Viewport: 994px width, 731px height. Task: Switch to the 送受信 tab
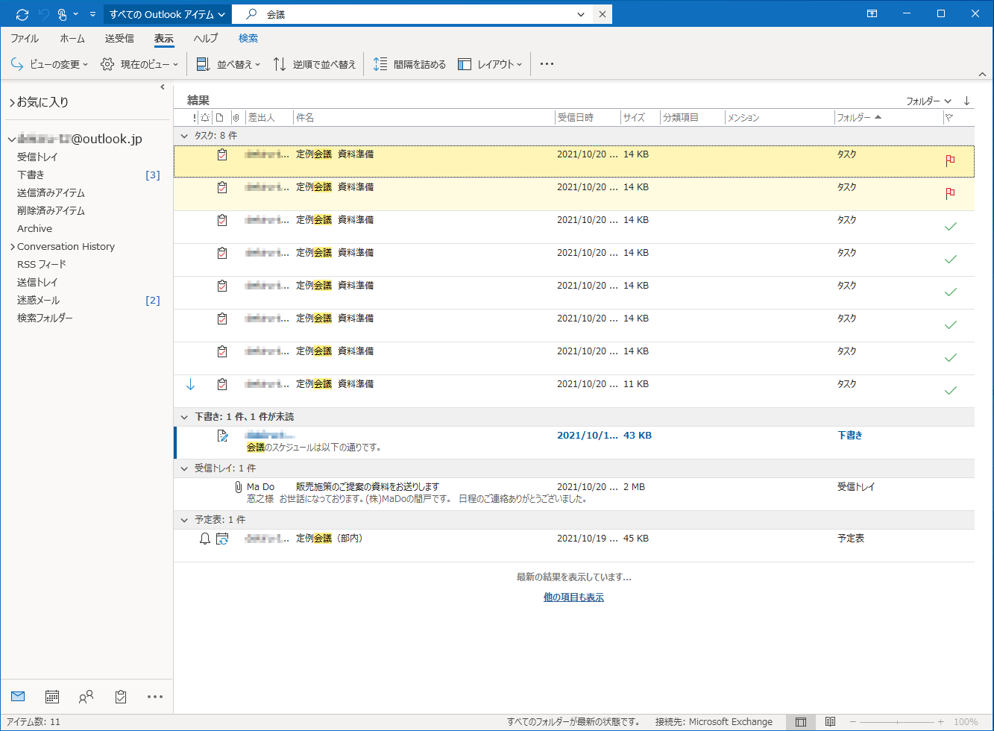[x=119, y=38]
